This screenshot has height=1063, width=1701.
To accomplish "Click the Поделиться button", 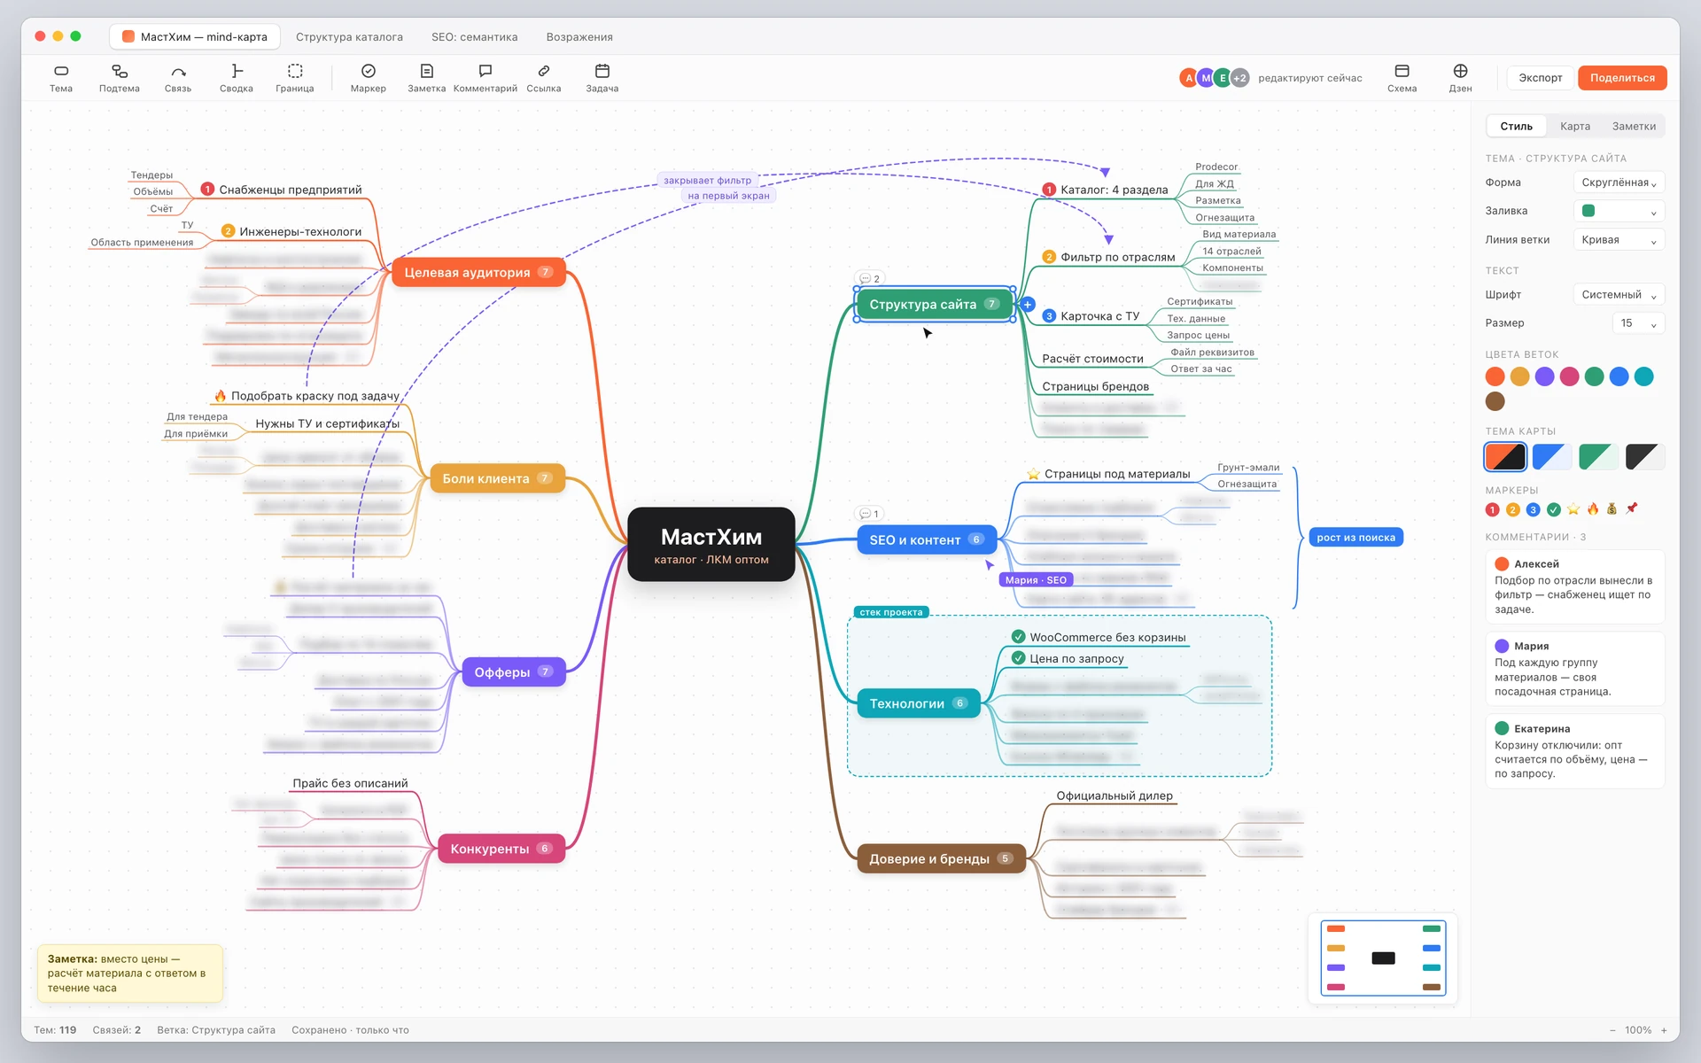I will [1622, 78].
